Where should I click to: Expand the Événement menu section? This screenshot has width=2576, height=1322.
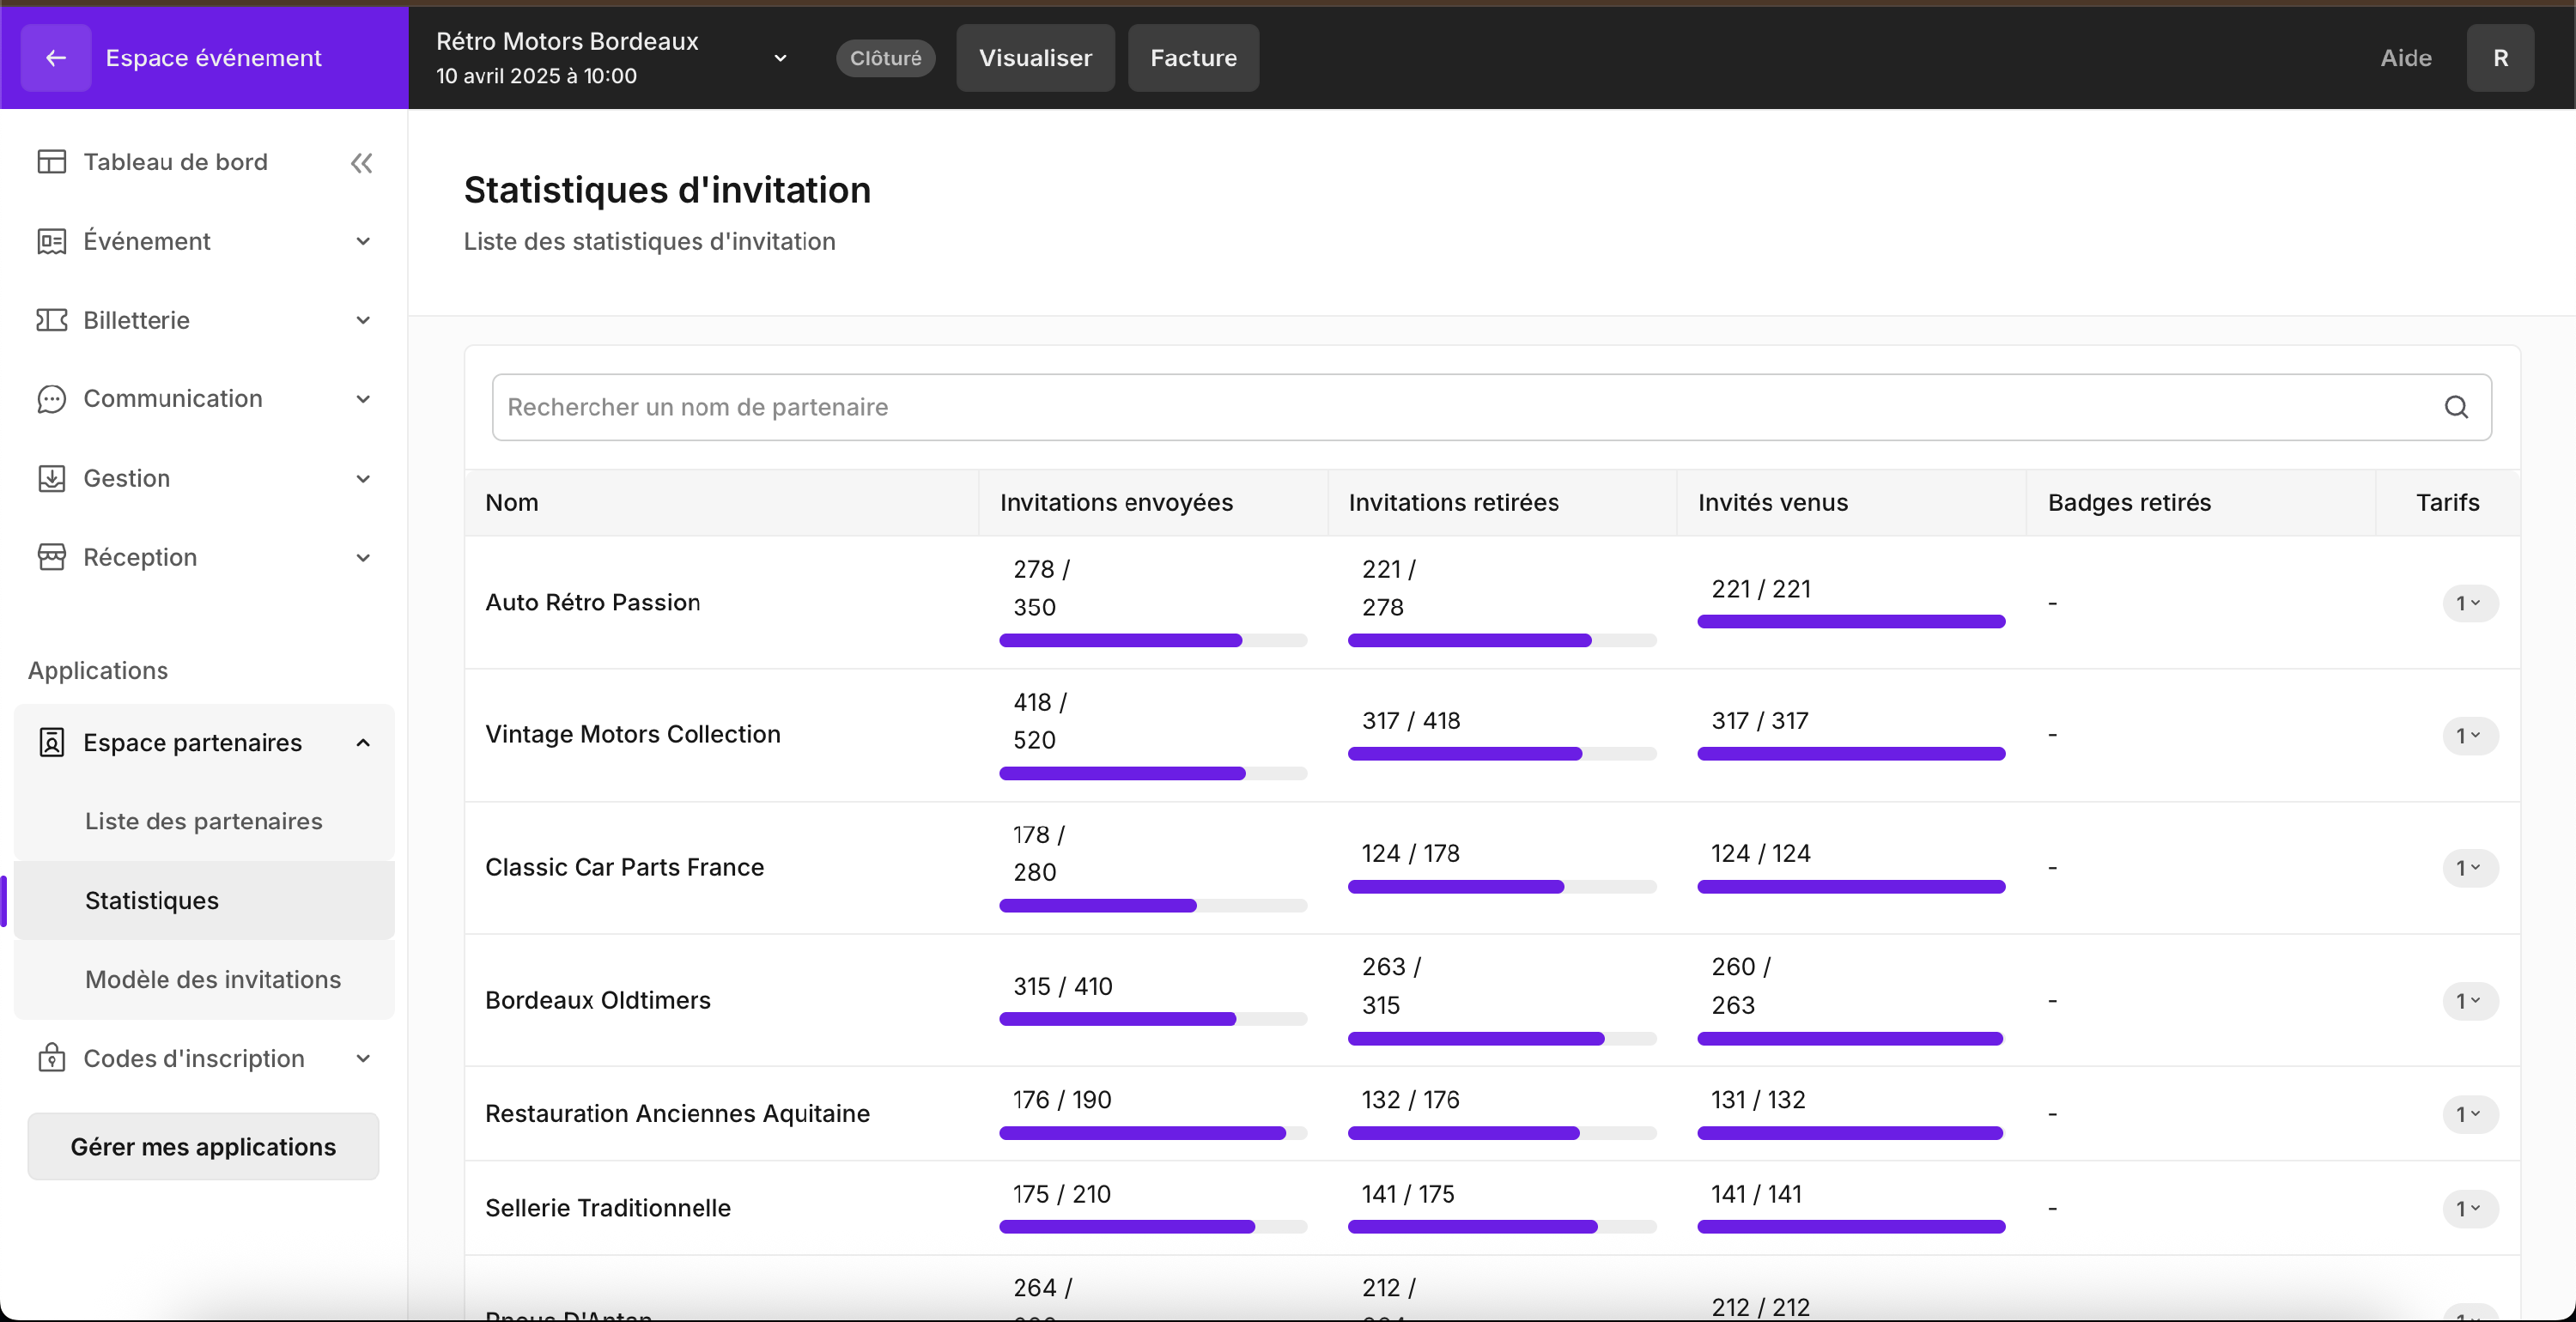363,241
